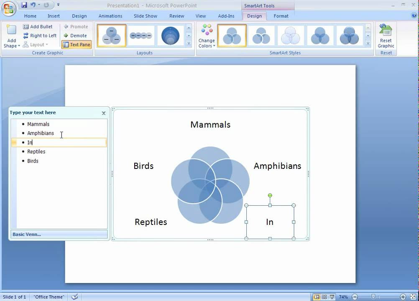Apply the second SmartArt style thumbnail

261,36
